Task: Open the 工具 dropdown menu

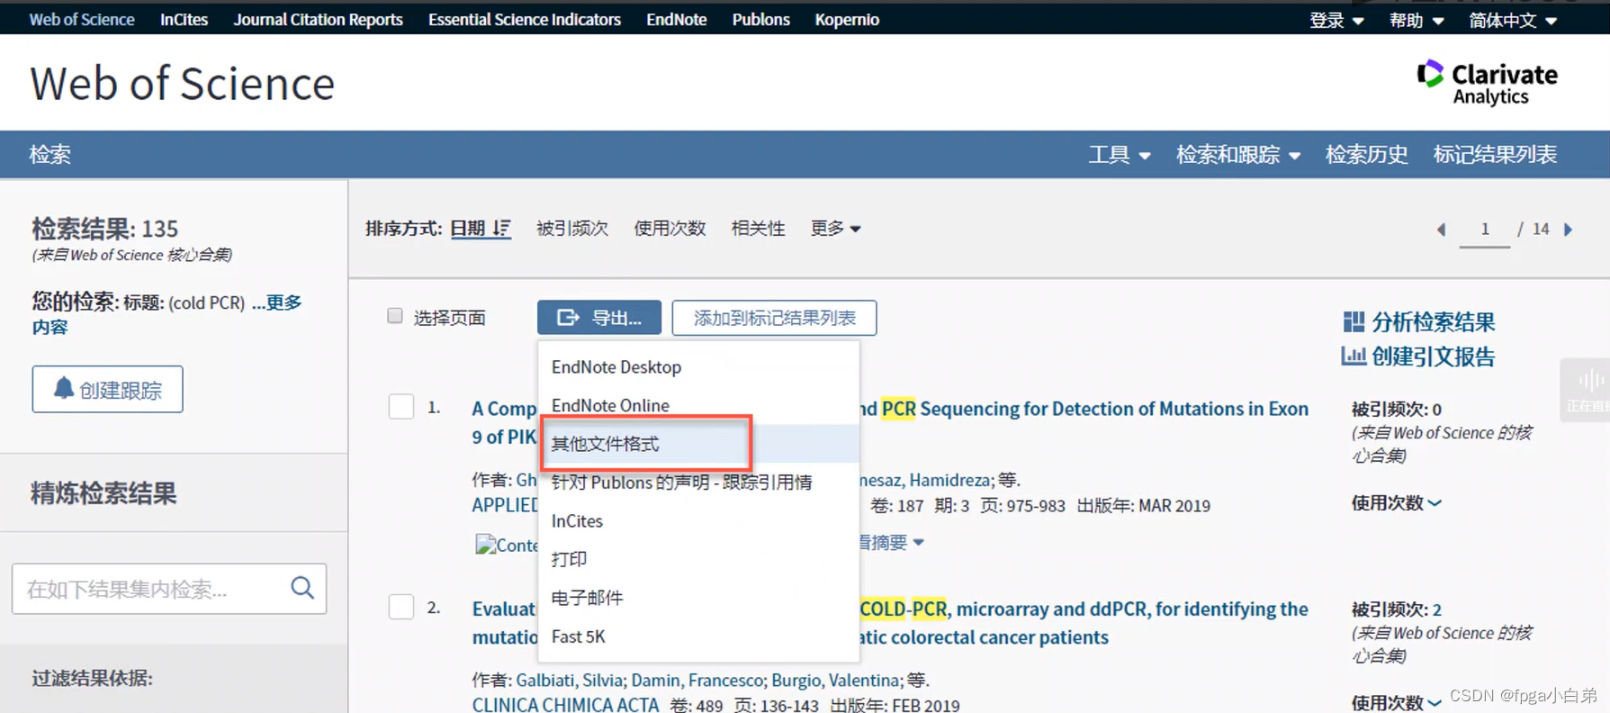Action: pos(1120,155)
